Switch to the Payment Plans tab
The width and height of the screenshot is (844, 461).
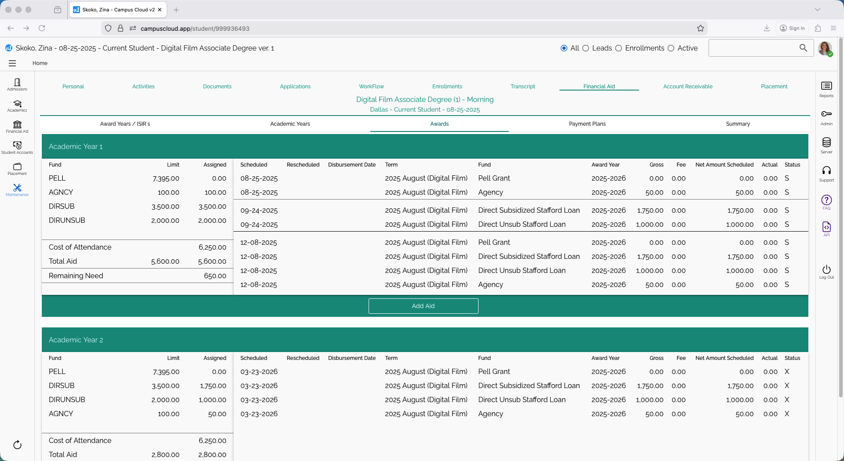click(x=587, y=124)
